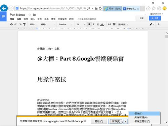Select the Paint format tool

coord(24,24)
